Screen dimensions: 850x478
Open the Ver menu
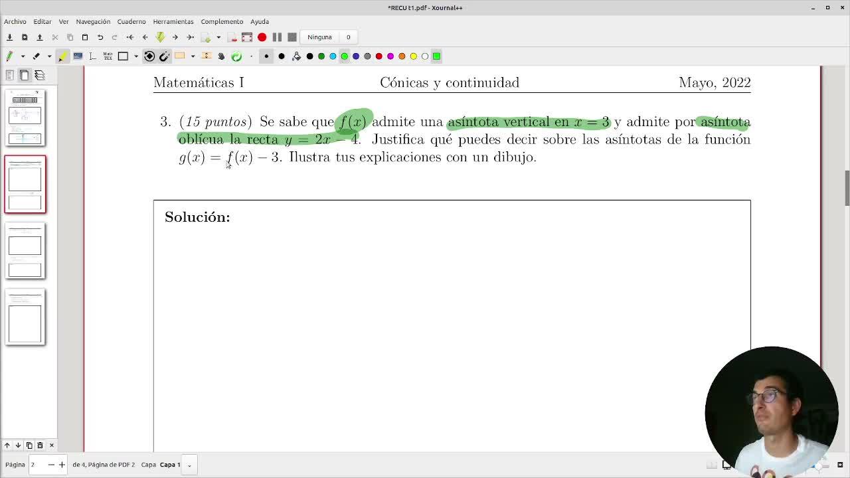(x=64, y=21)
